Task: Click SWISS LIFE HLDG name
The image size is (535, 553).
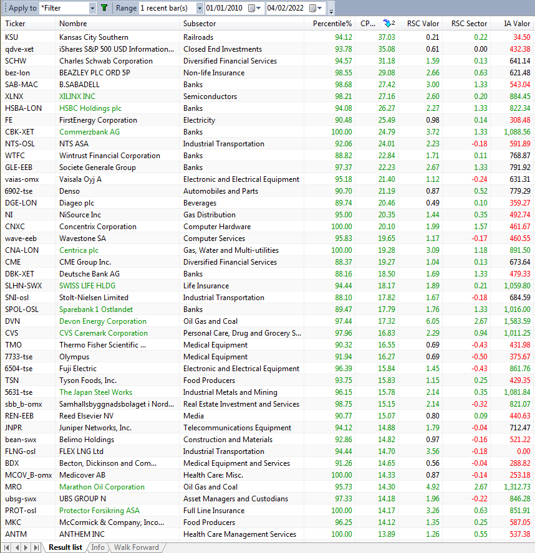Action: pos(87,286)
